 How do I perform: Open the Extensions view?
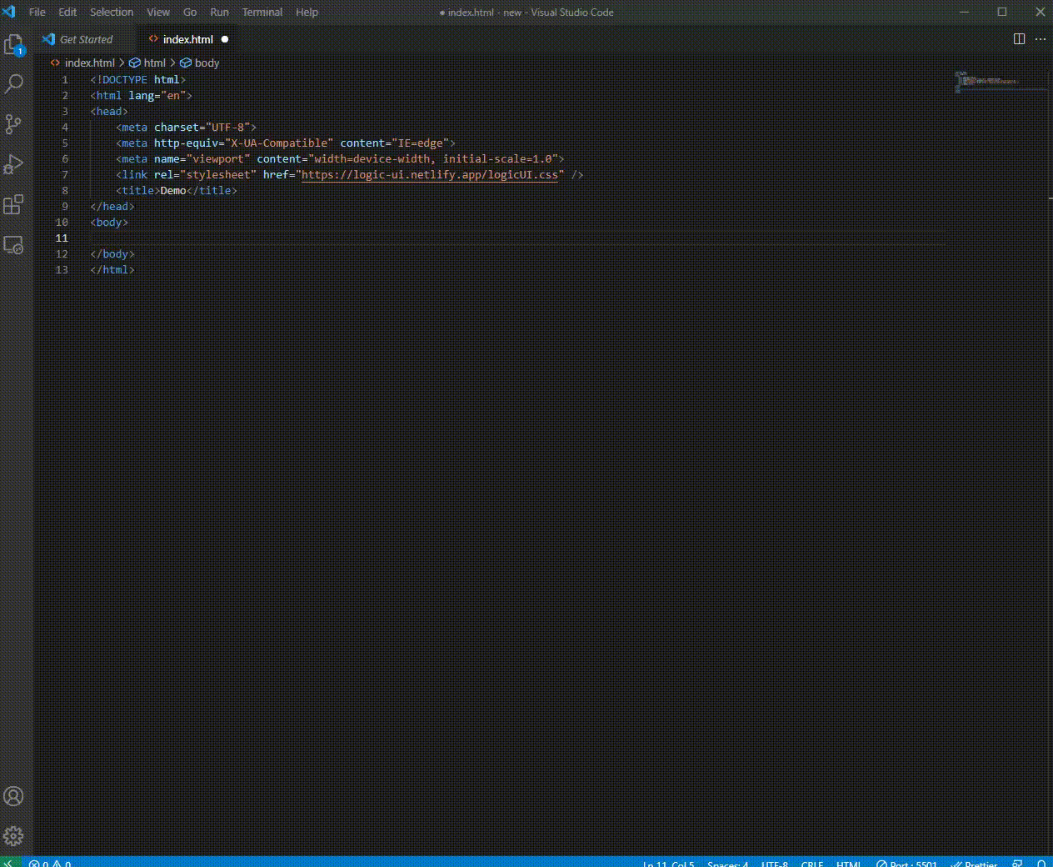point(13,204)
